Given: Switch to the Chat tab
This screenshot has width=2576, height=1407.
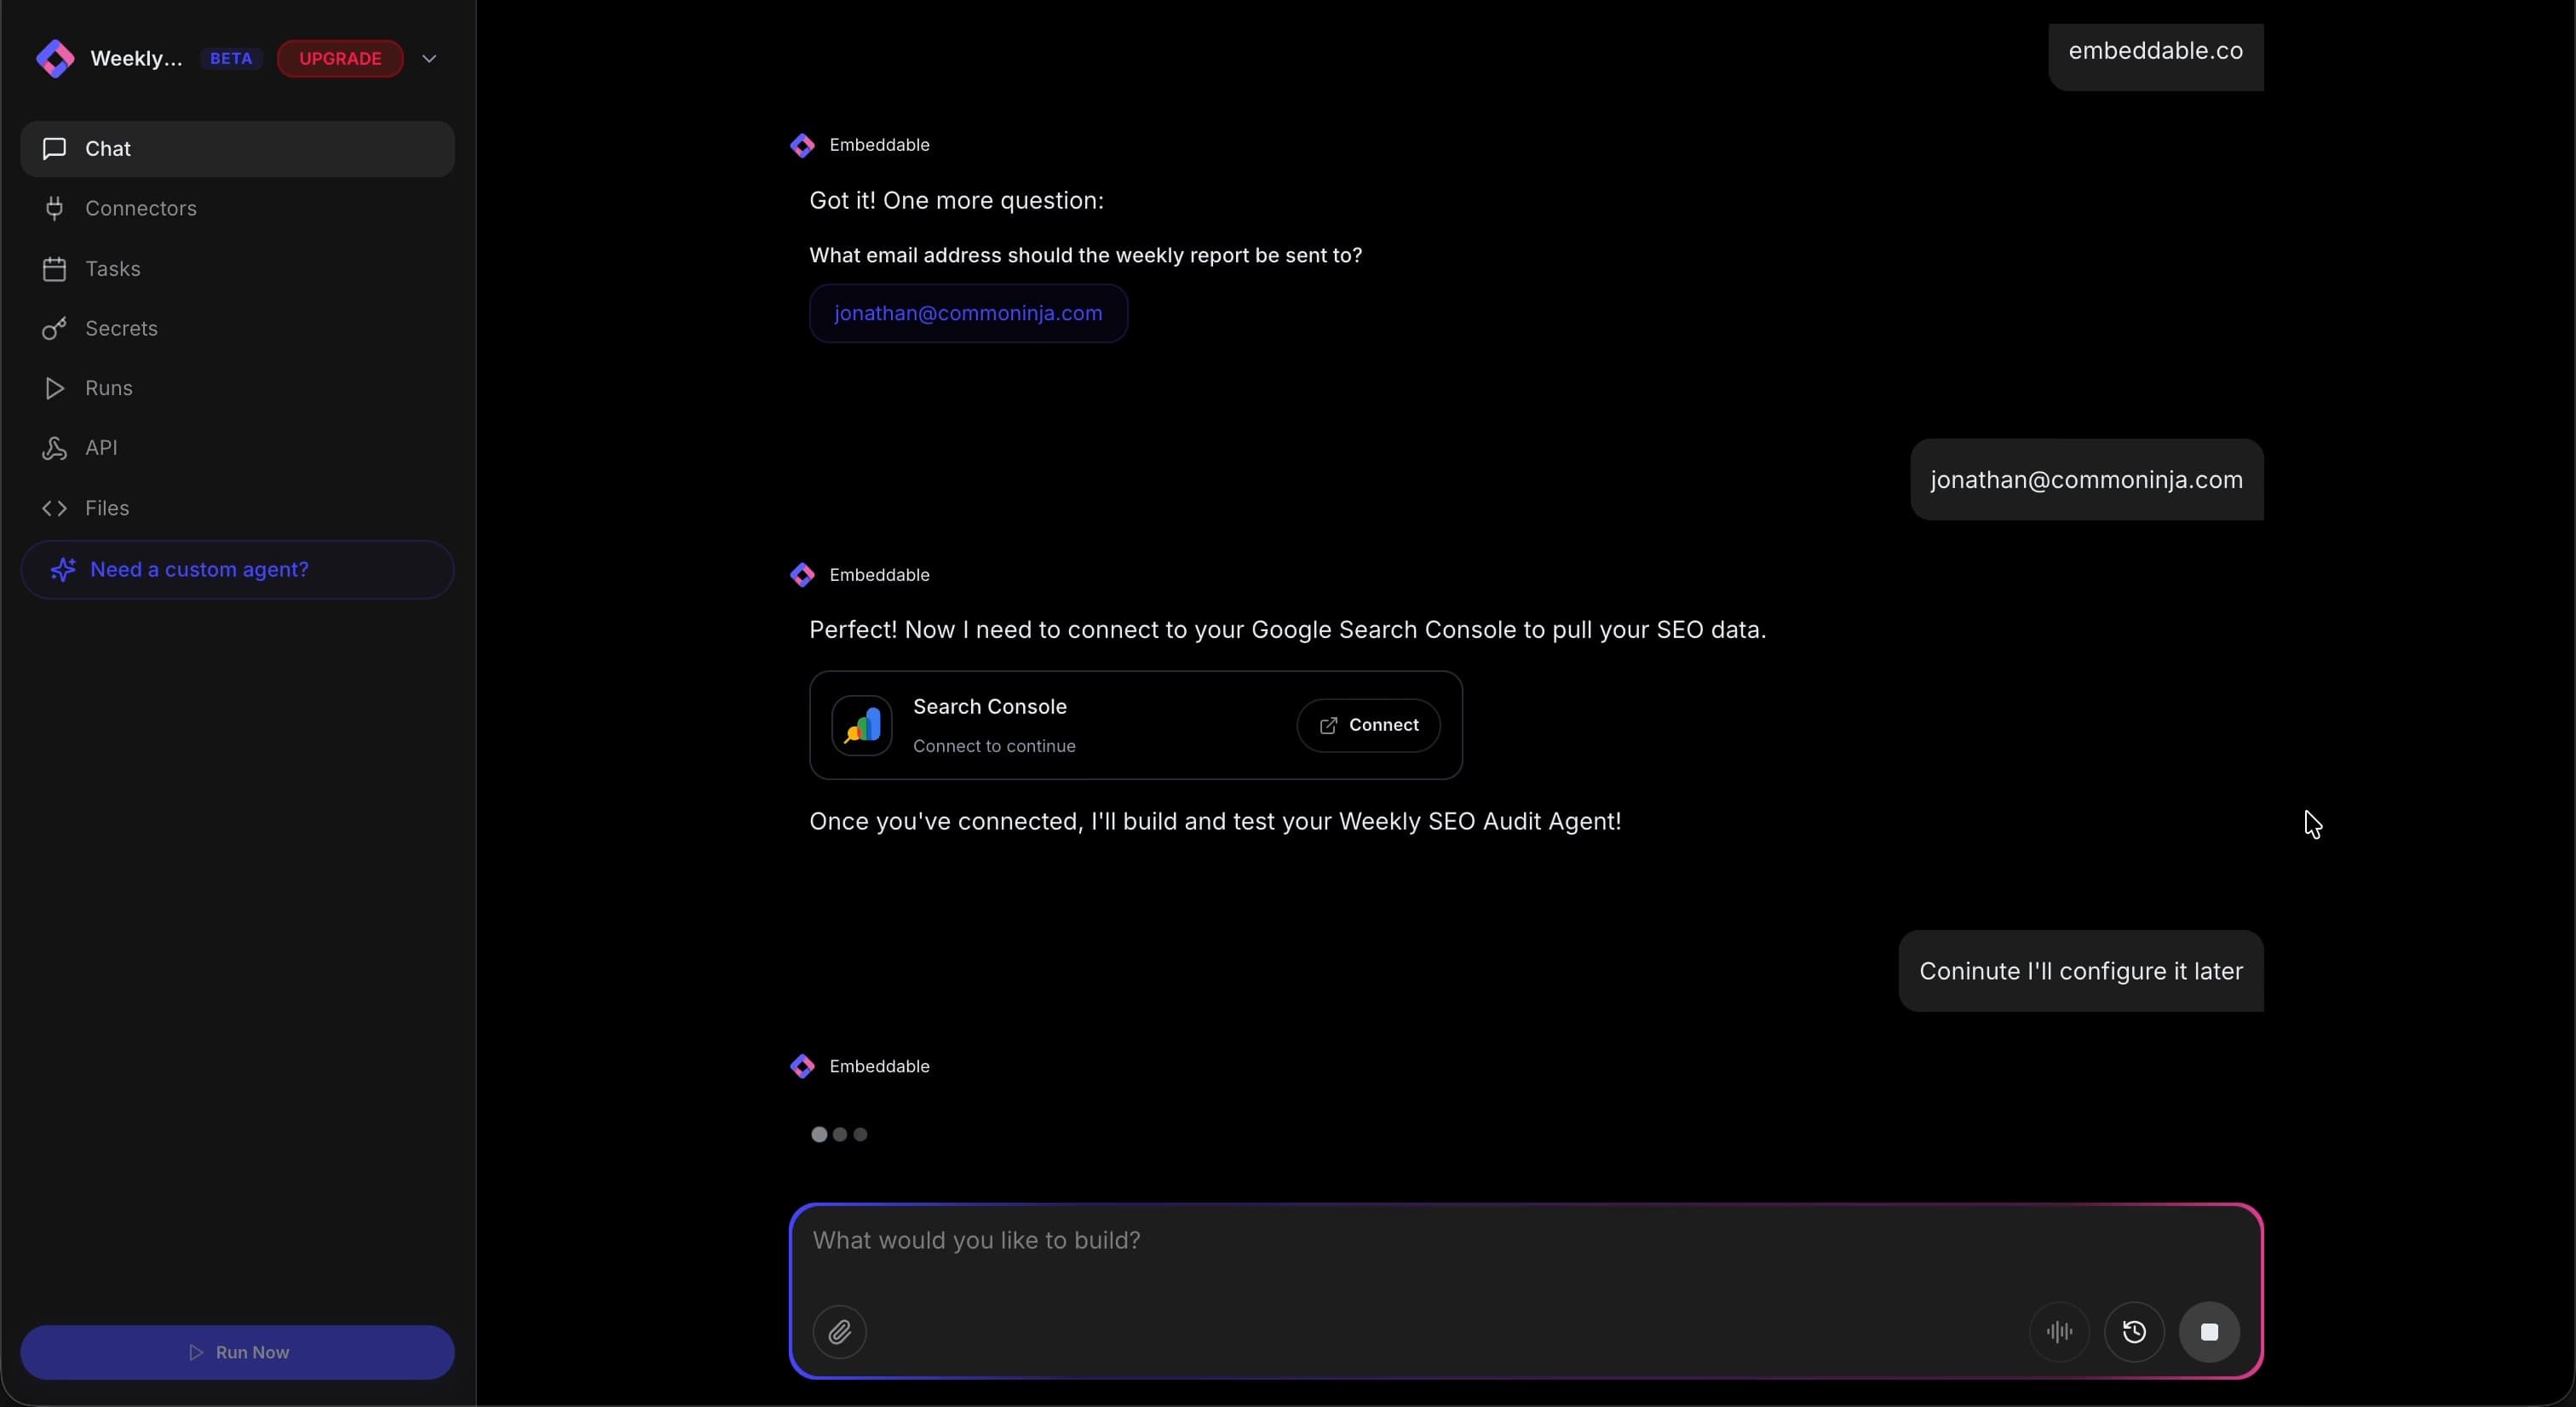Looking at the screenshot, I should pos(108,148).
